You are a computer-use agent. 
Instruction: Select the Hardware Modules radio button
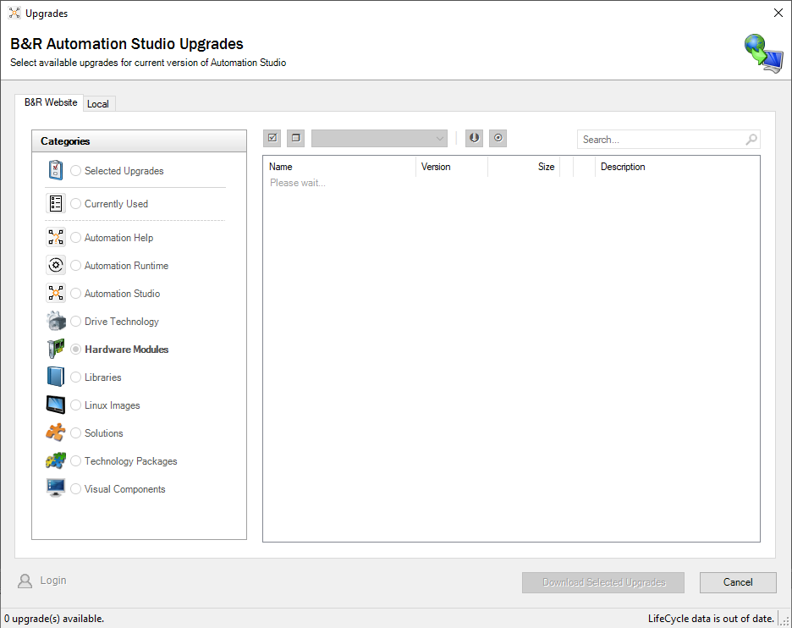click(76, 349)
